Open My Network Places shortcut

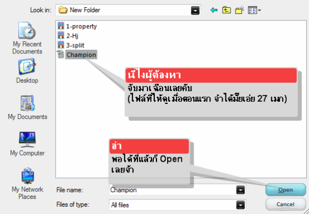27,183
